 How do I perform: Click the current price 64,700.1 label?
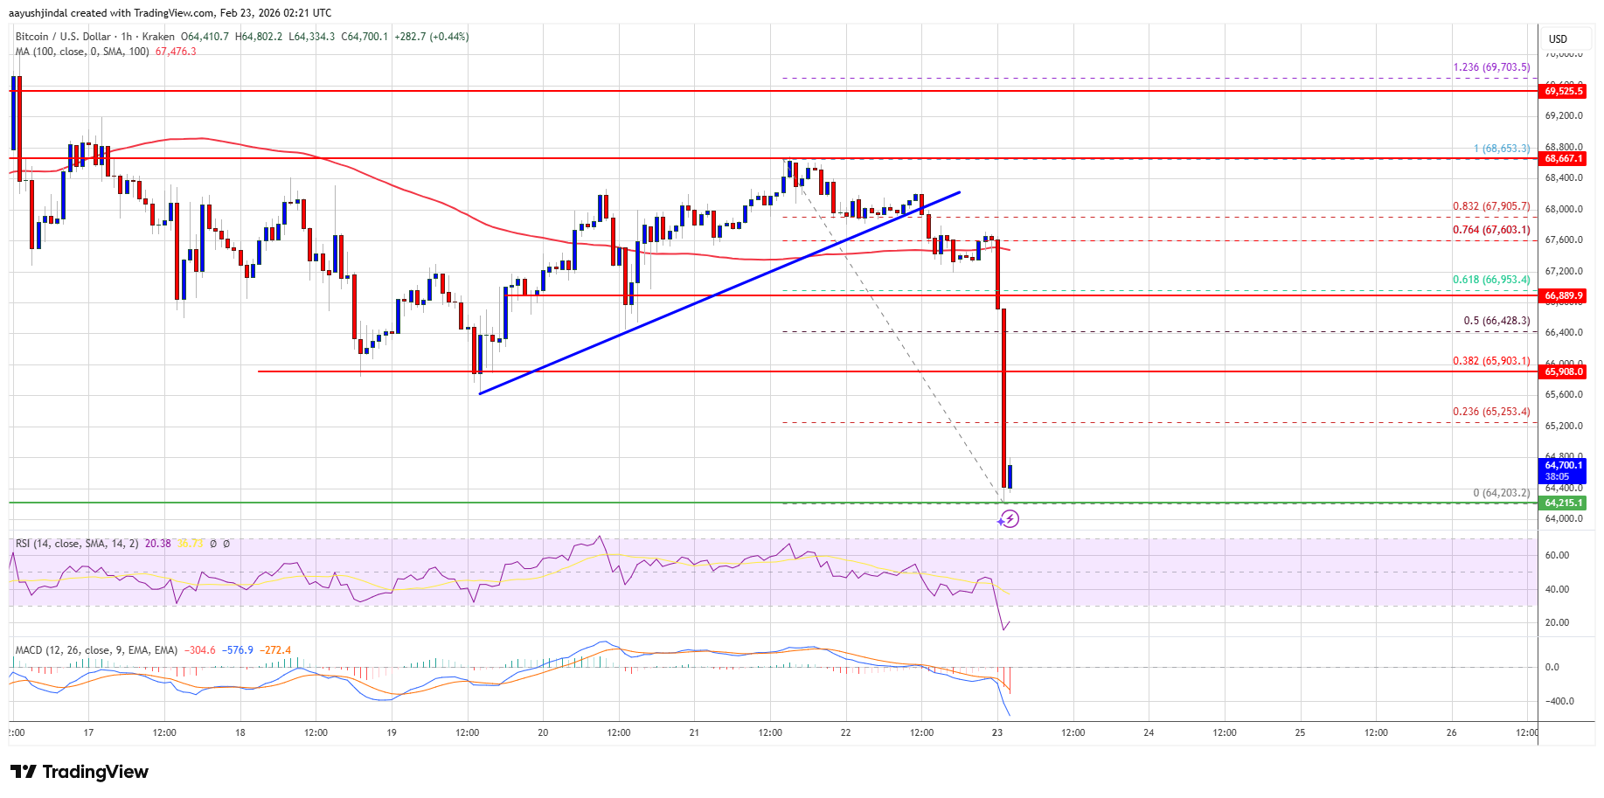click(x=1563, y=466)
